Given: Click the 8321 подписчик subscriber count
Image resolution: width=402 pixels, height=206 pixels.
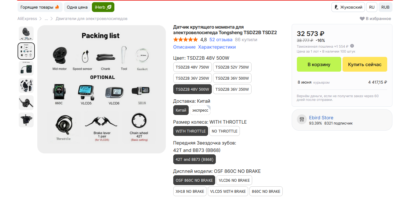Looking at the screenshot, I should click(x=338, y=123).
